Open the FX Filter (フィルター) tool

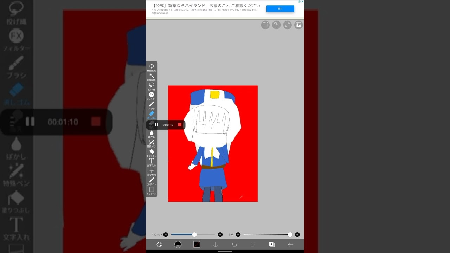152,95
